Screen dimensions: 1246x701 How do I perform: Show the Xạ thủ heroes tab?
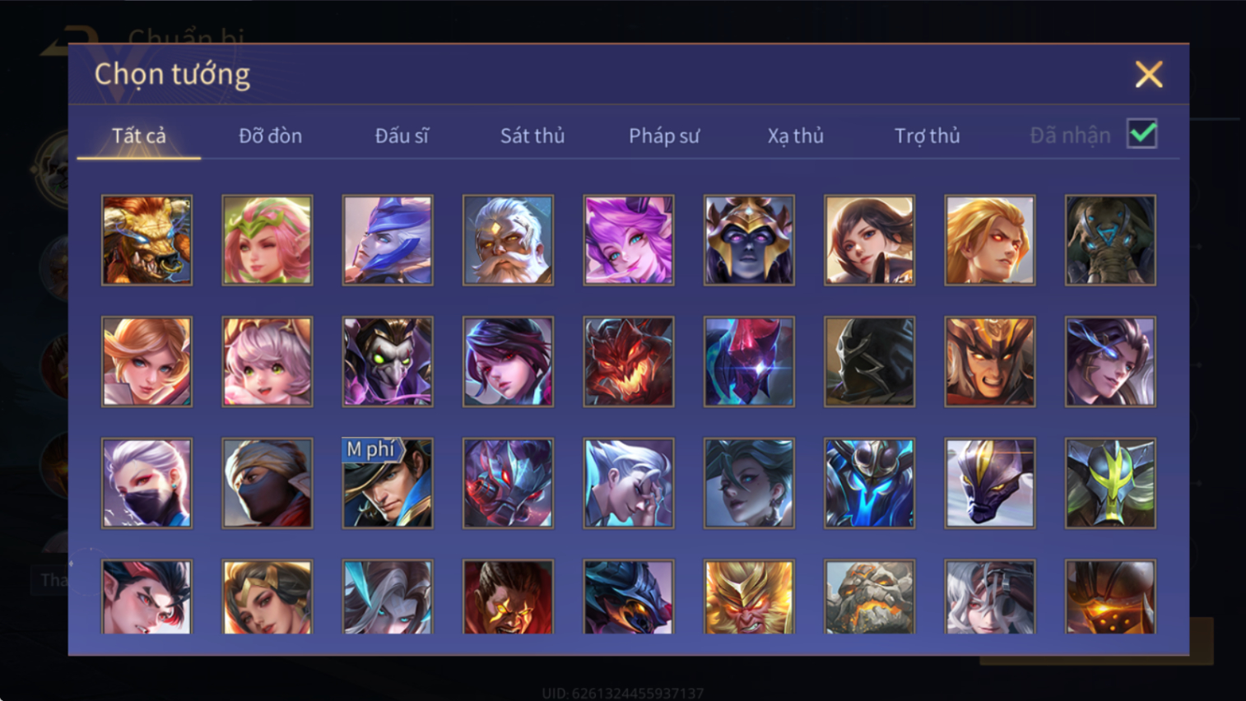796,136
